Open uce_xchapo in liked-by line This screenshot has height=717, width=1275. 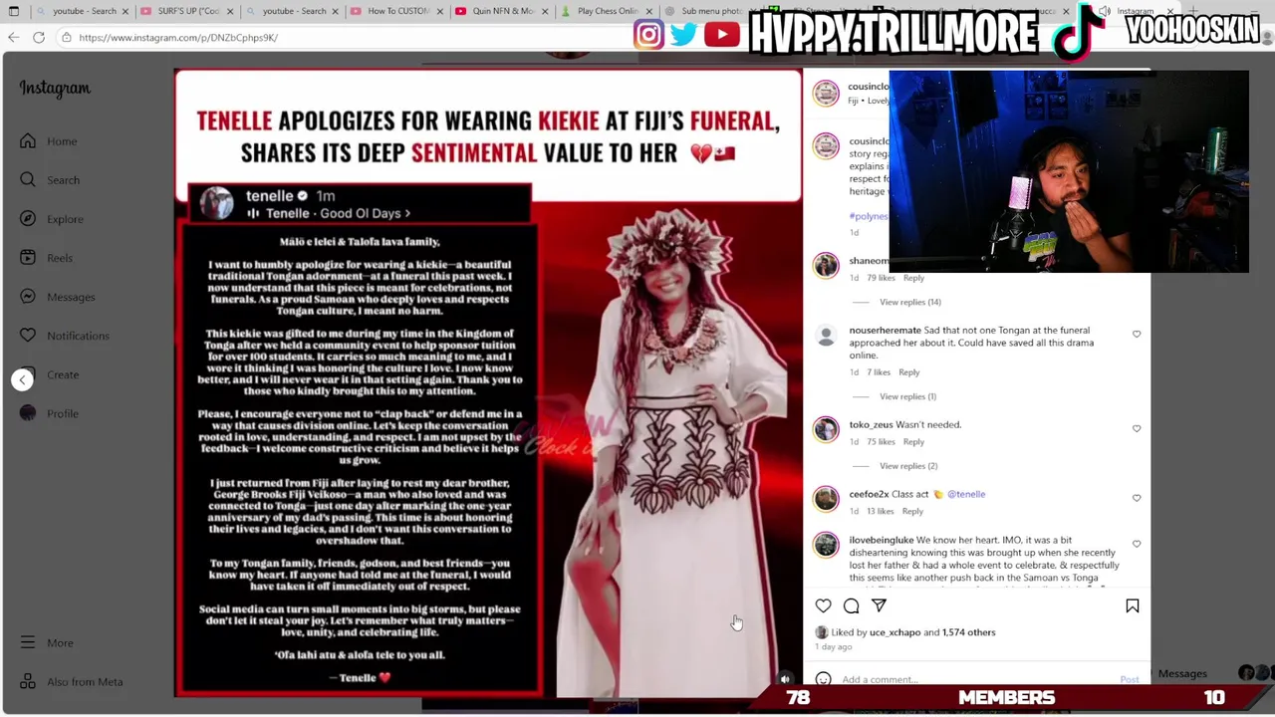[894, 632]
